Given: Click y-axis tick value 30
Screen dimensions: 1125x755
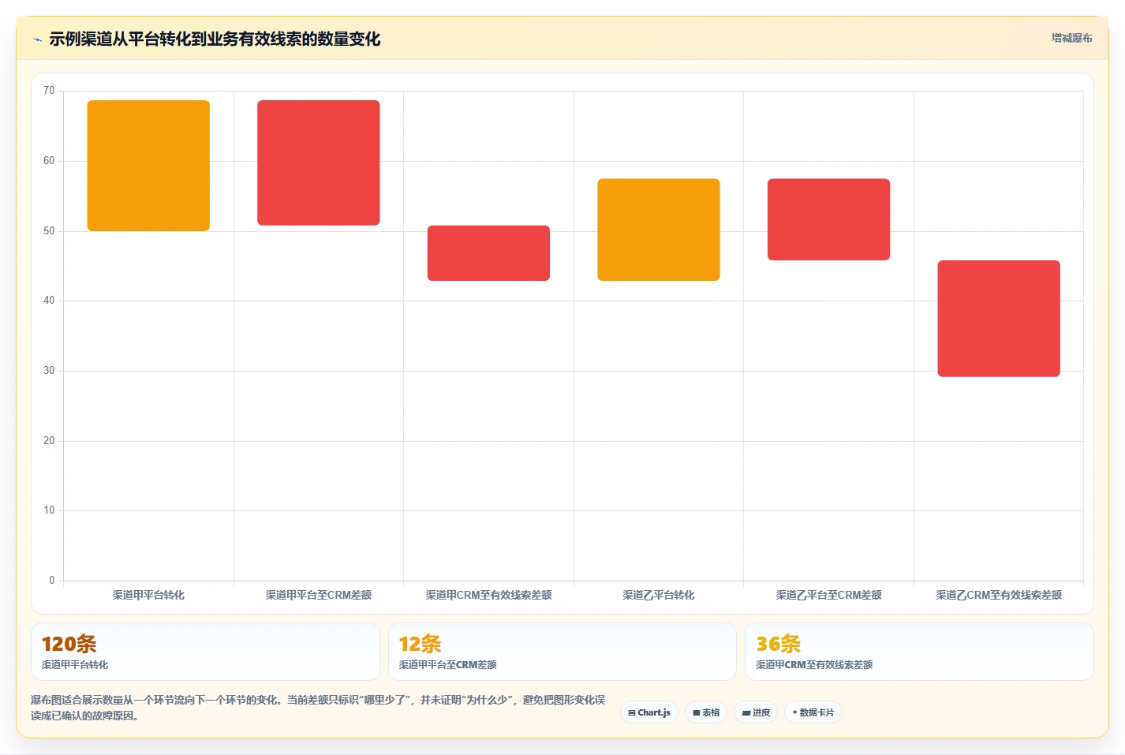Looking at the screenshot, I should coord(49,371).
